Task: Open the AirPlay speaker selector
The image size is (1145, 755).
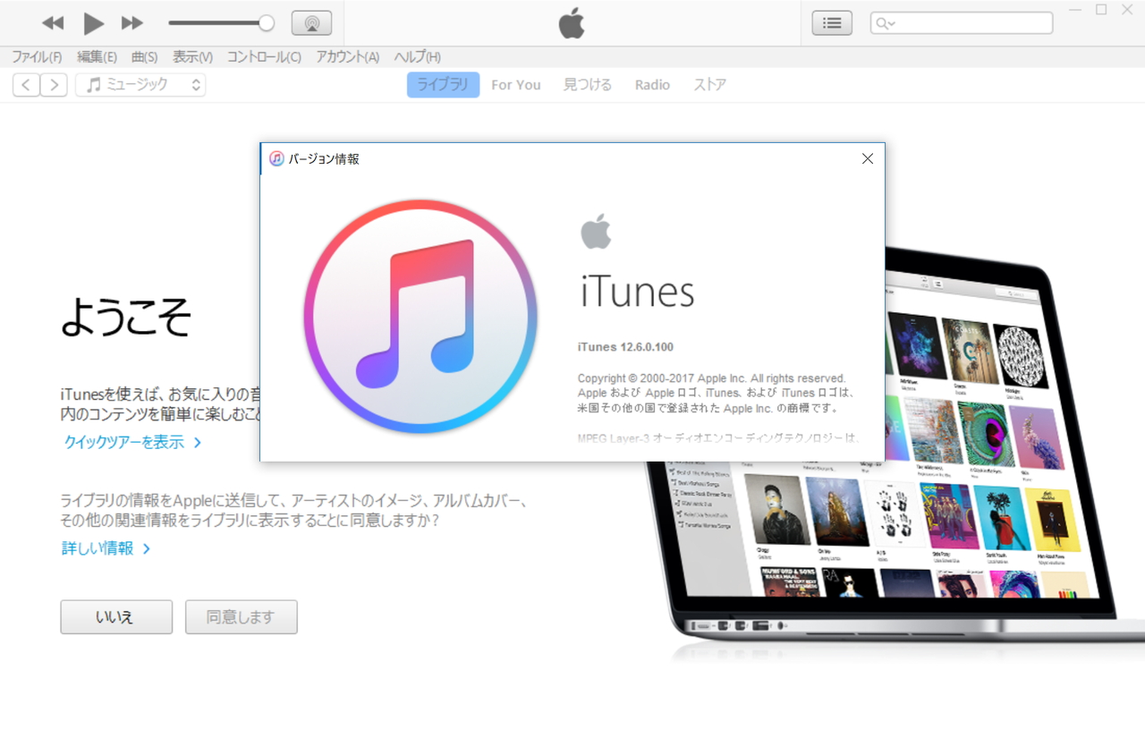Action: (x=311, y=23)
